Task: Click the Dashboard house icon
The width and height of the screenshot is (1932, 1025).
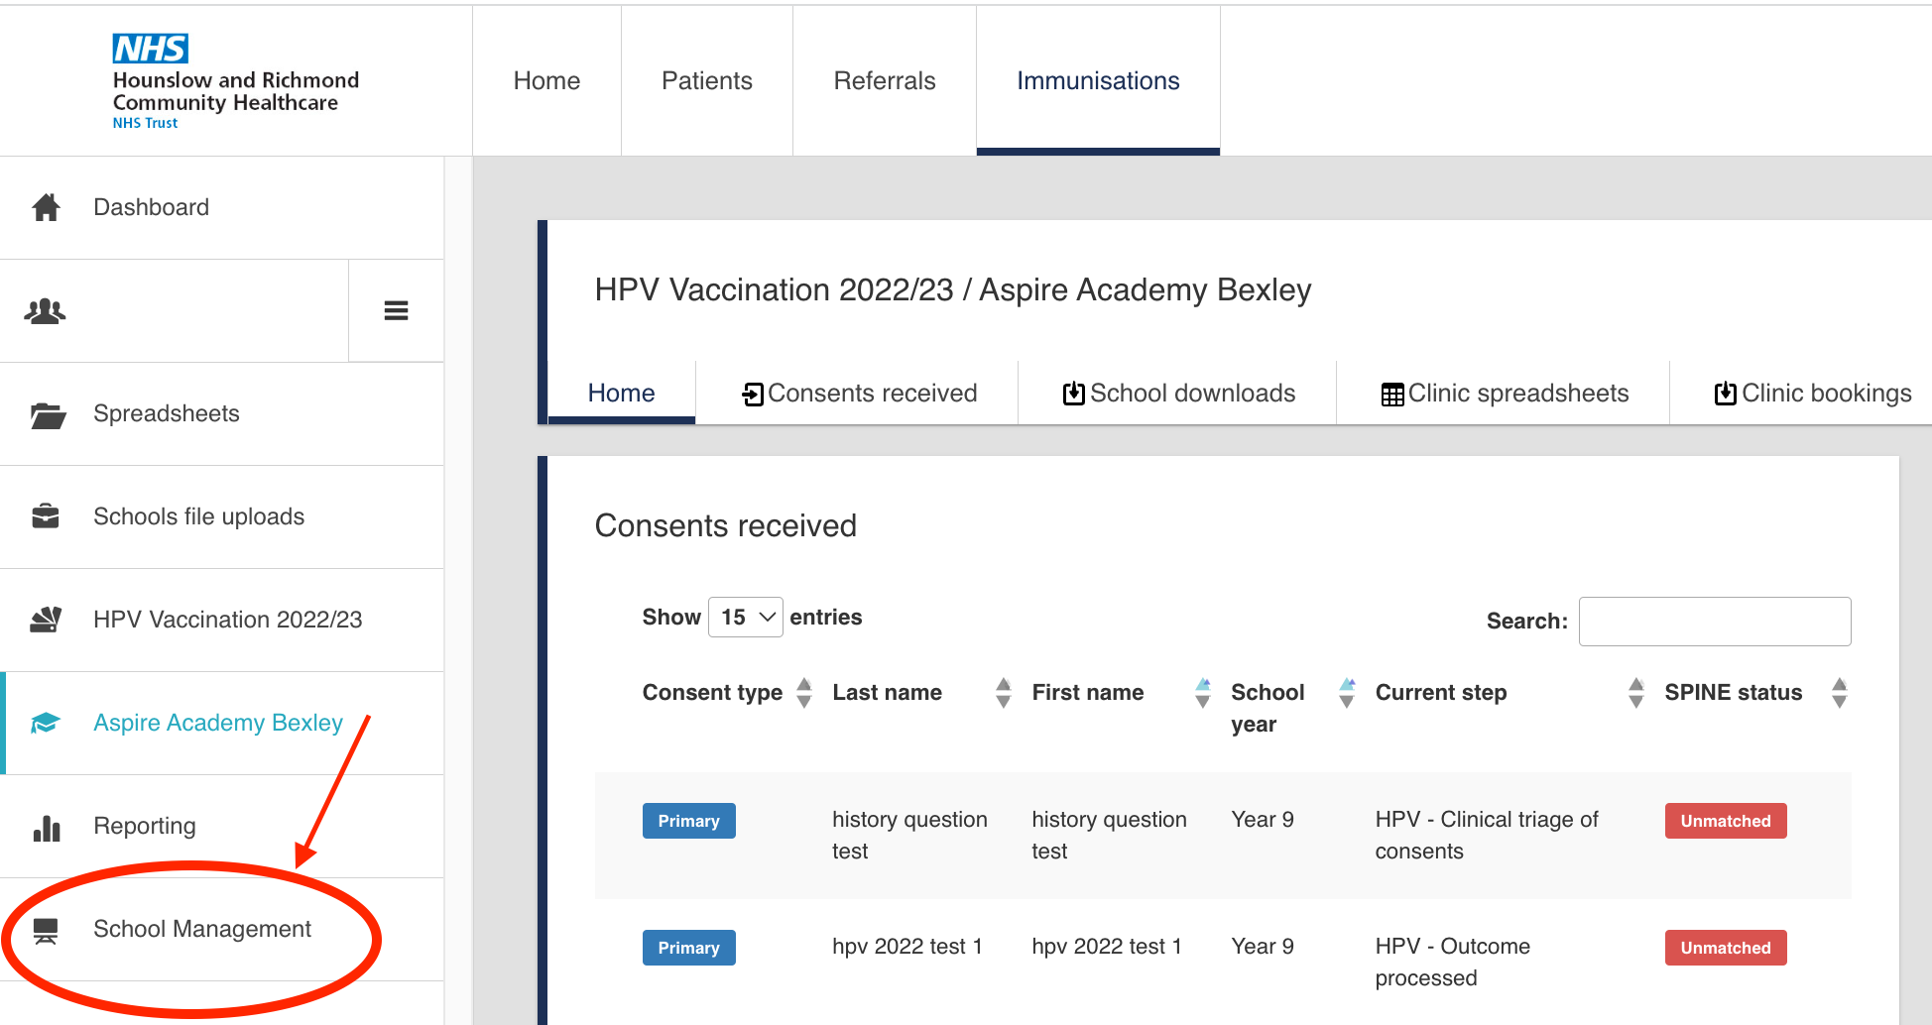Action: (x=46, y=207)
